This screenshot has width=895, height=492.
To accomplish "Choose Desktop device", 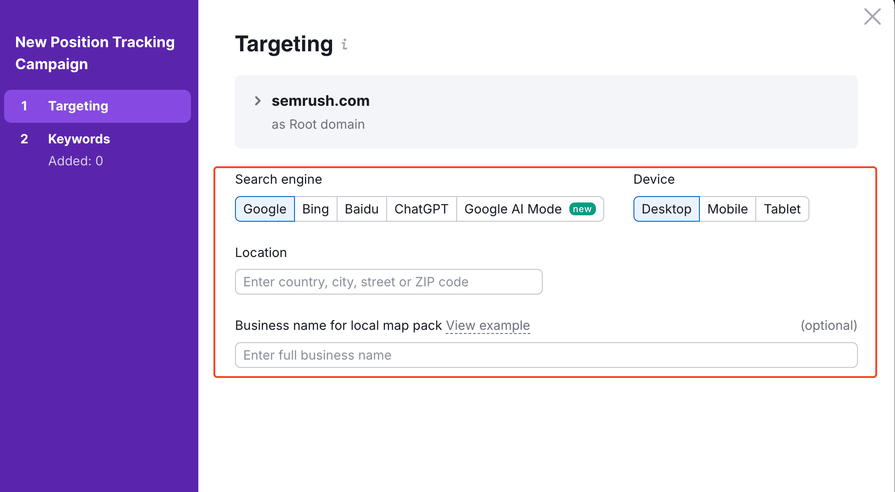I will point(666,209).
